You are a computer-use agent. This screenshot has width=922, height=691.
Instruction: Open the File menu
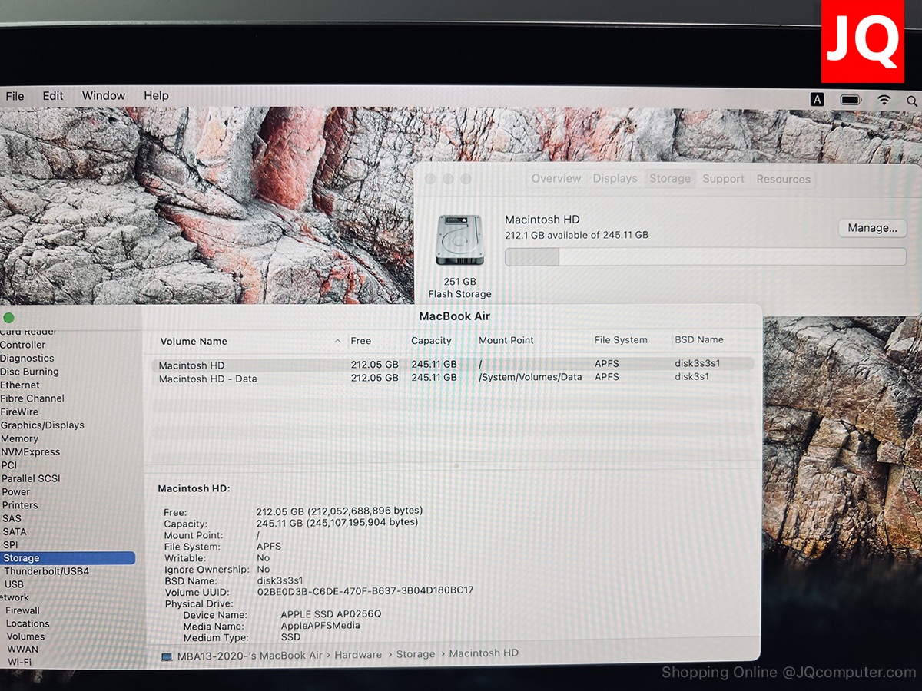tap(15, 96)
